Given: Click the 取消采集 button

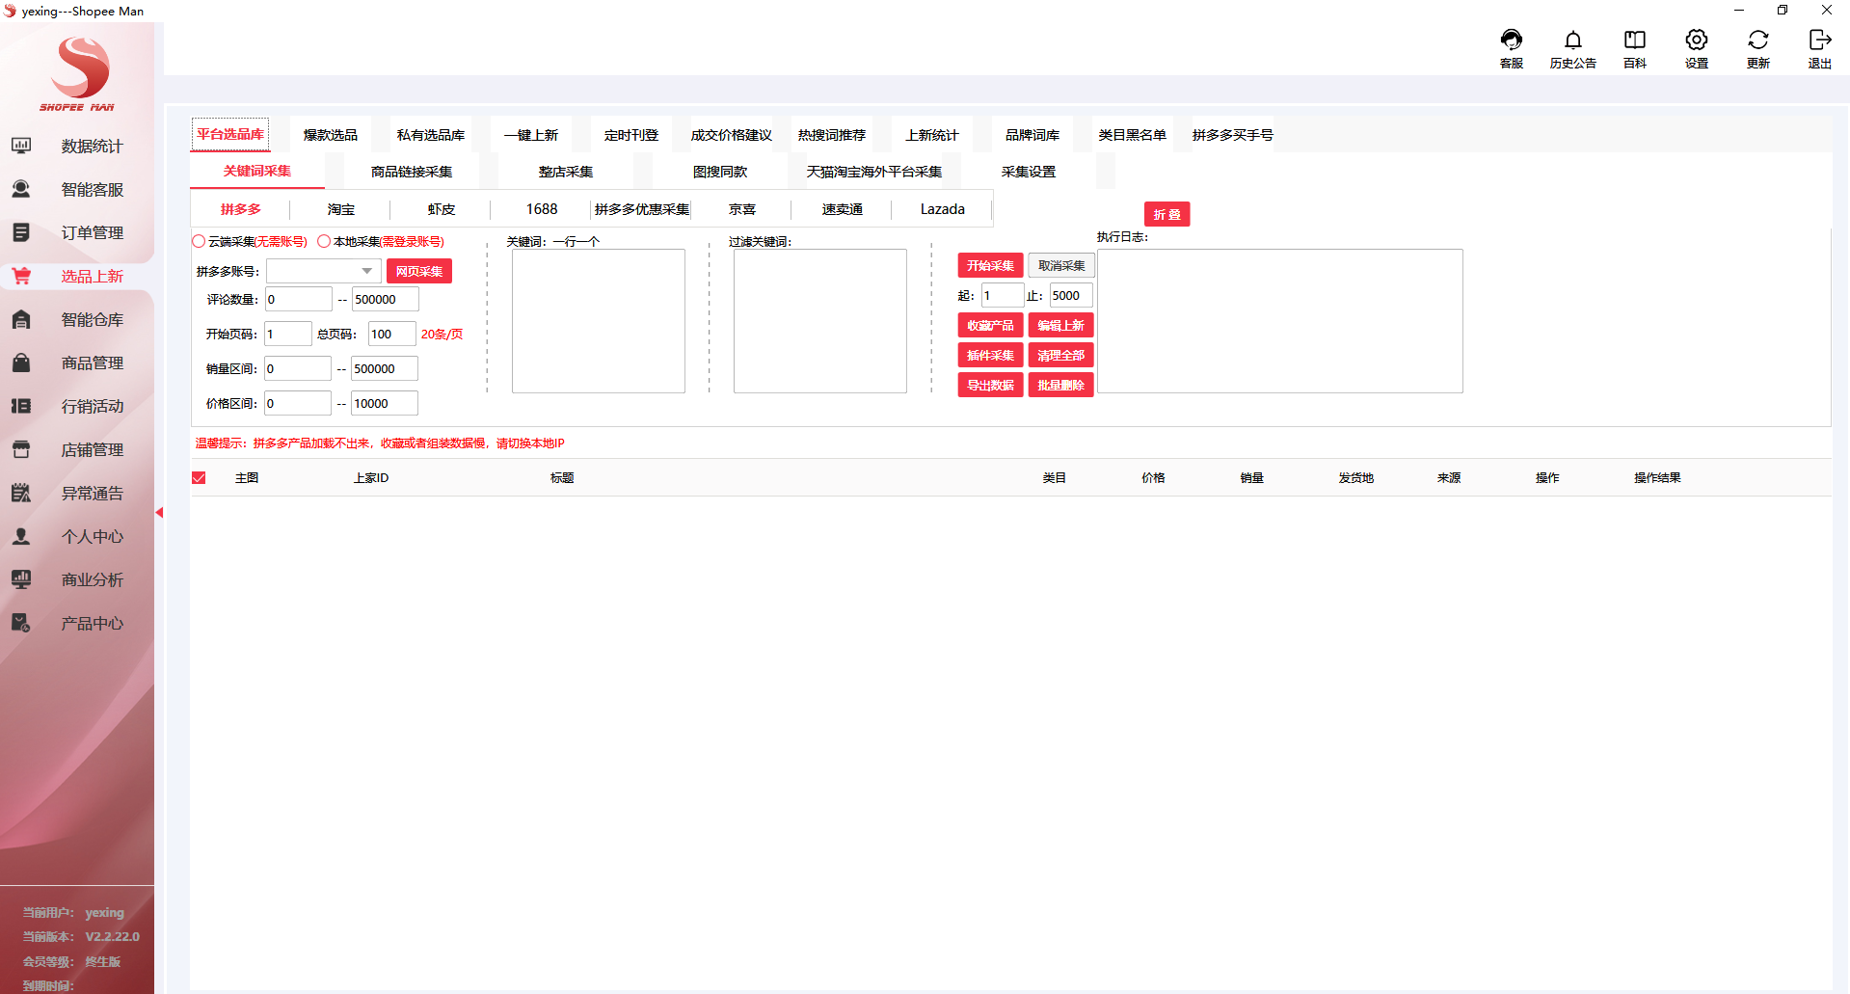Looking at the screenshot, I should [x=1061, y=265].
